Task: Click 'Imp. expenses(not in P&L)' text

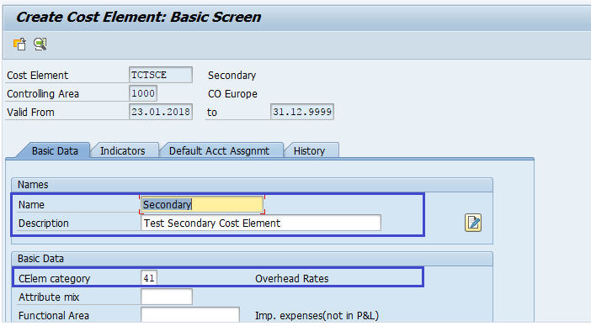Action: 317,315
